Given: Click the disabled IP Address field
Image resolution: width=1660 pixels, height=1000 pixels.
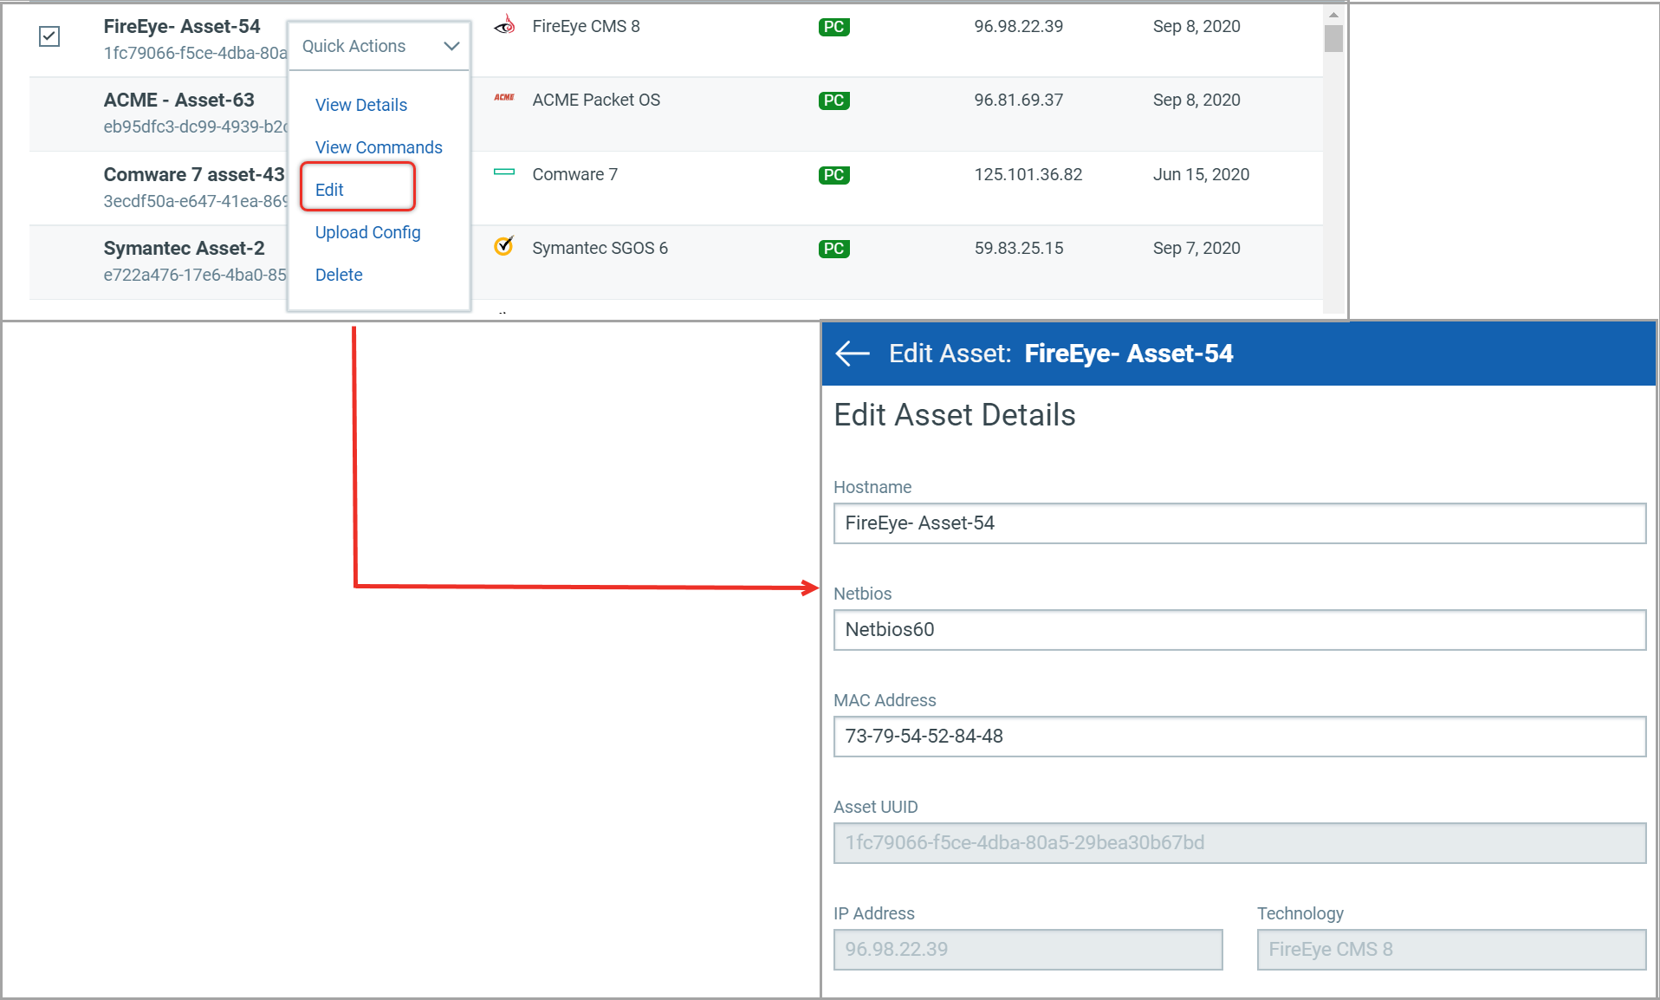Looking at the screenshot, I should coord(1028,950).
